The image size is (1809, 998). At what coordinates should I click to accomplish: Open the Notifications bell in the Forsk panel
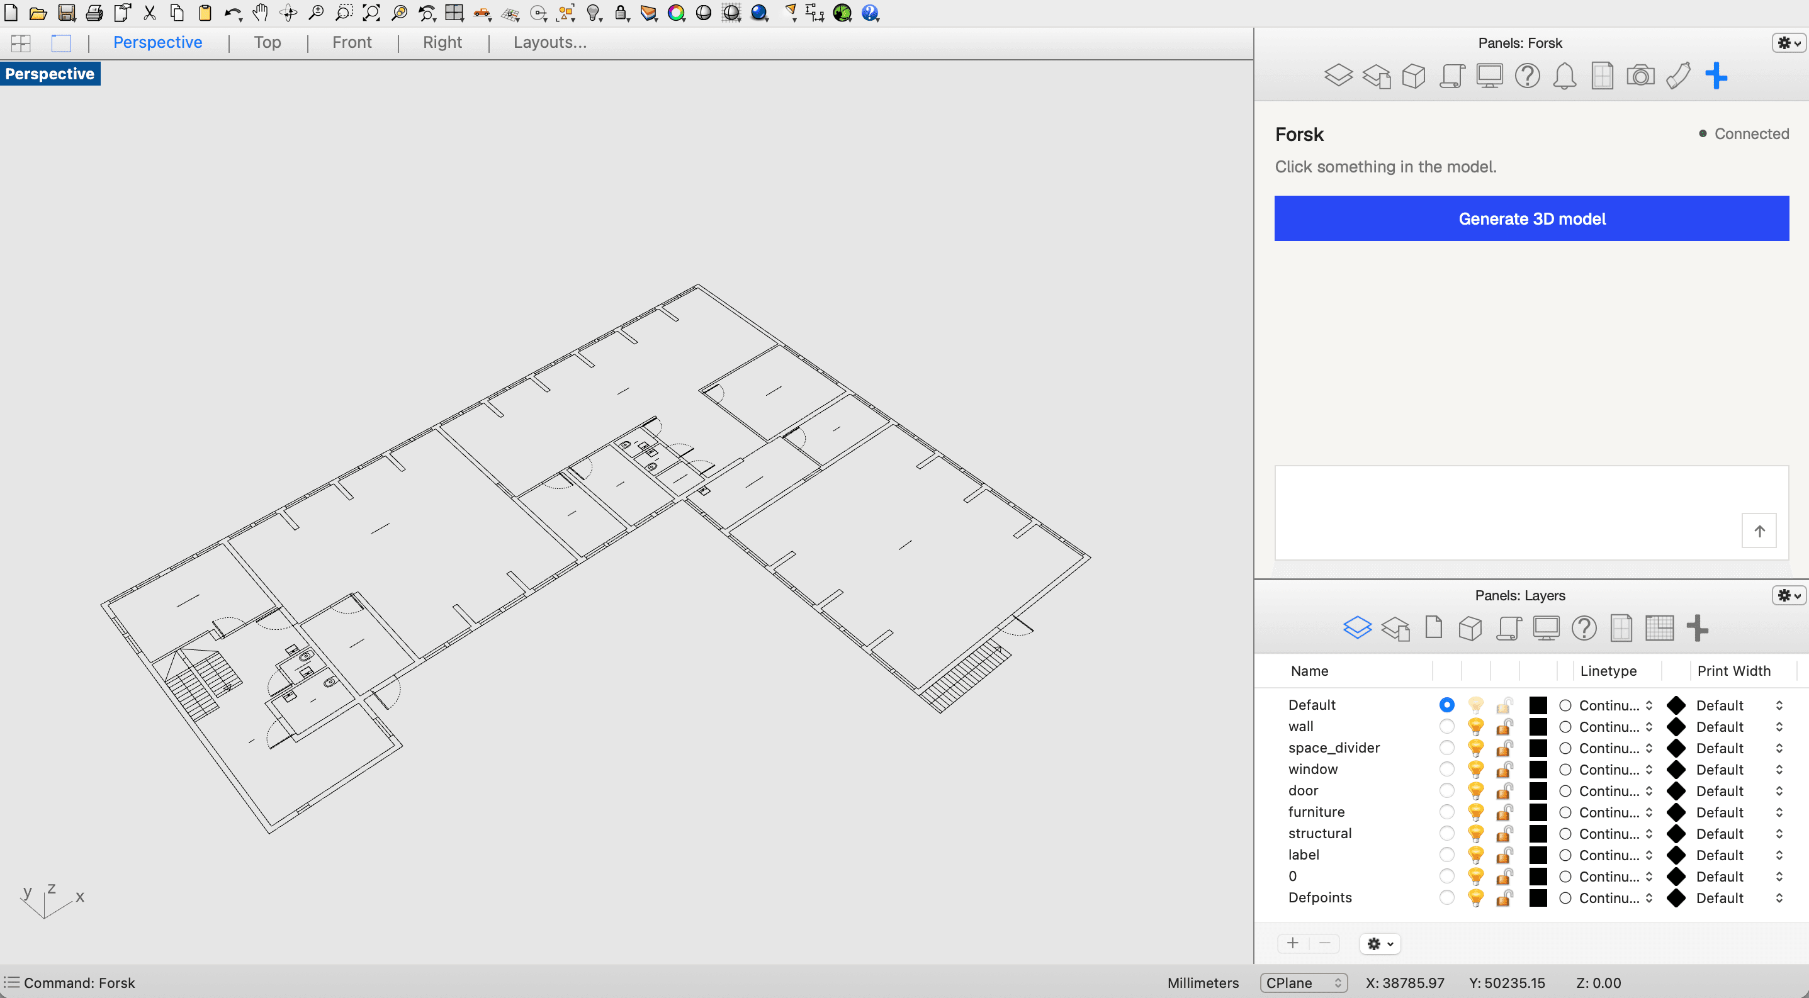(x=1565, y=76)
